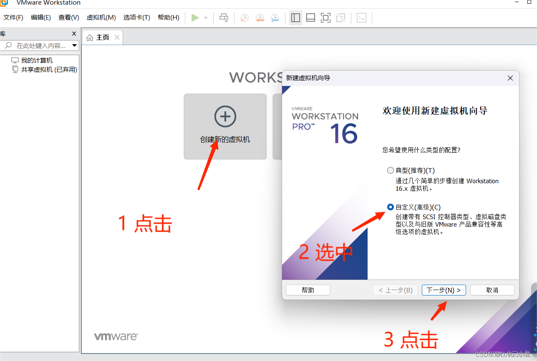Screen dimensions: 537x361
Task: Click the Help button in wizard
Action: [x=308, y=290]
